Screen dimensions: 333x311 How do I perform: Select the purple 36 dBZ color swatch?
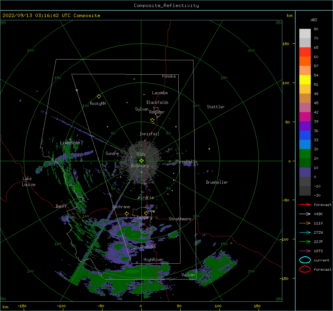pos(305,126)
